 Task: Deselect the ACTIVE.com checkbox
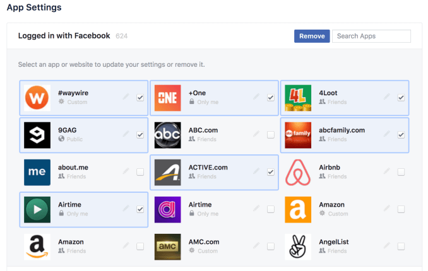[x=271, y=172]
